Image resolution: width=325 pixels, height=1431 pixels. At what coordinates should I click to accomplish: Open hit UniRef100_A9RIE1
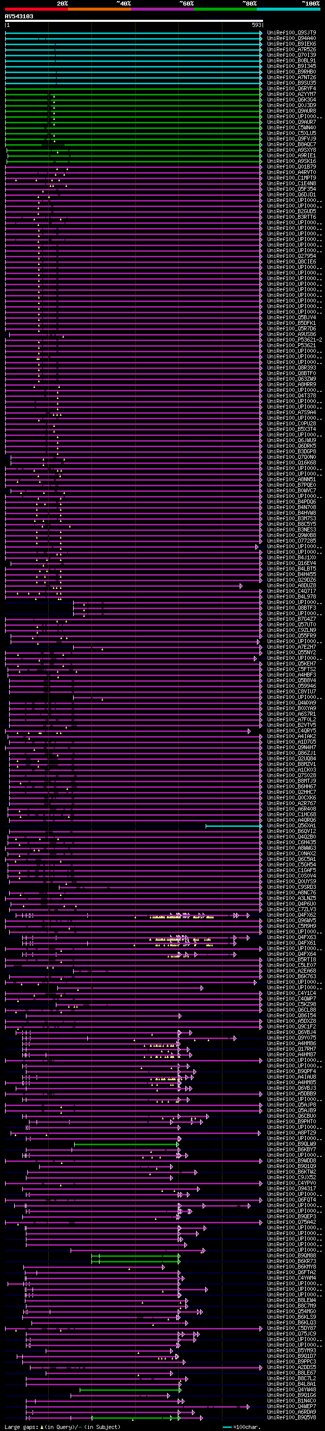click(291, 155)
